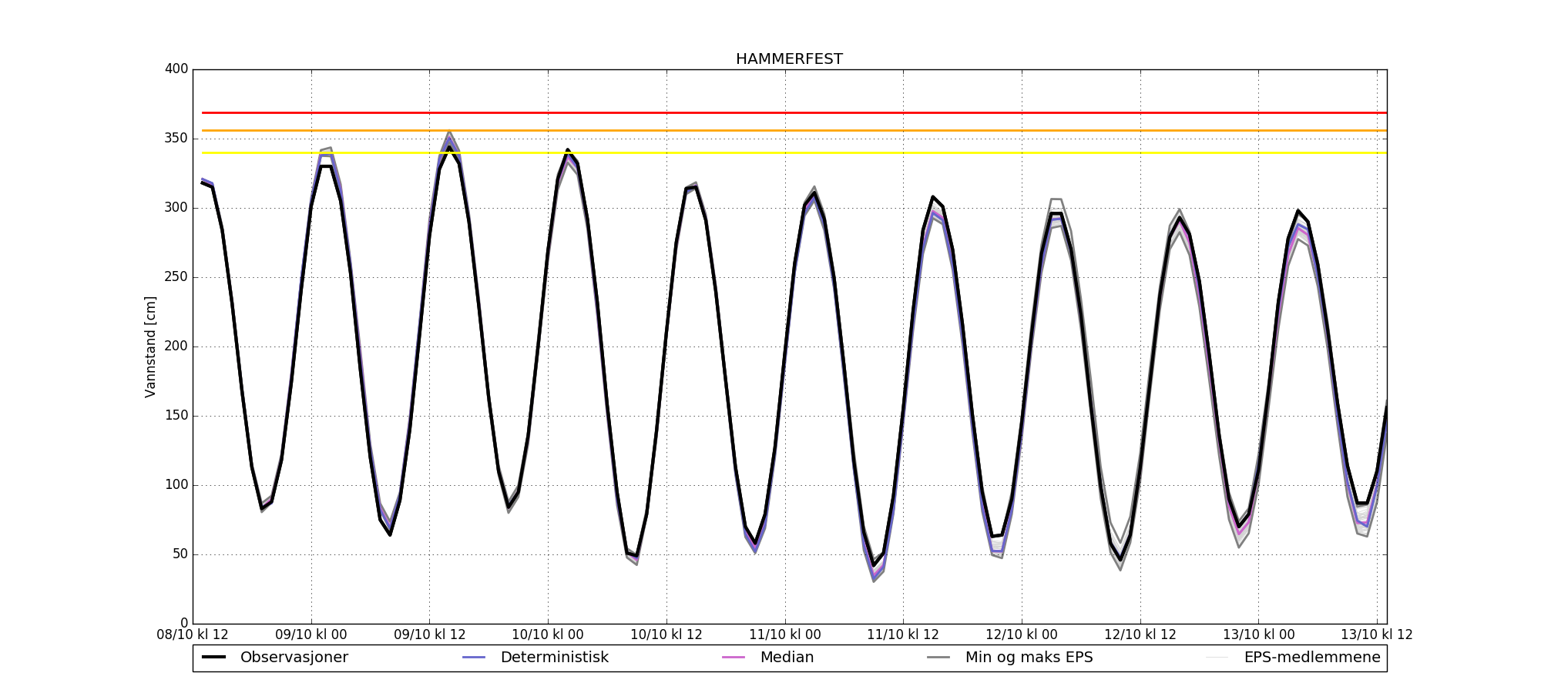Screen dimensions: 1541x693
Task: Click the 08/10 kl 12 x-axis tick label
Action: (x=193, y=635)
